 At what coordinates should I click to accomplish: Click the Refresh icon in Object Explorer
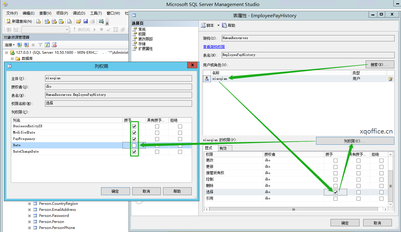(47, 45)
